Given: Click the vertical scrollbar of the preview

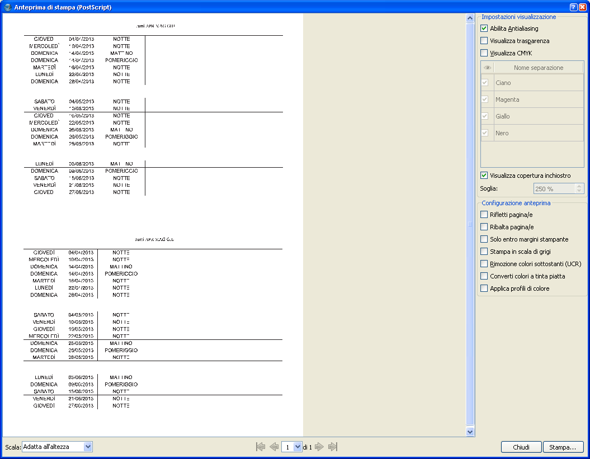Looking at the screenshot, I should (x=470, y=224).
